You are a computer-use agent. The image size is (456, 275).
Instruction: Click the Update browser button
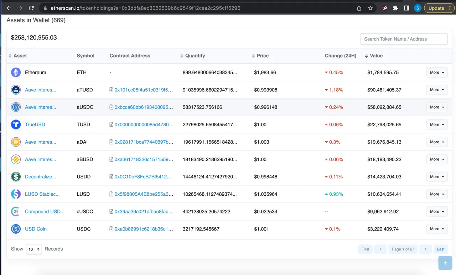coord(439,8)
